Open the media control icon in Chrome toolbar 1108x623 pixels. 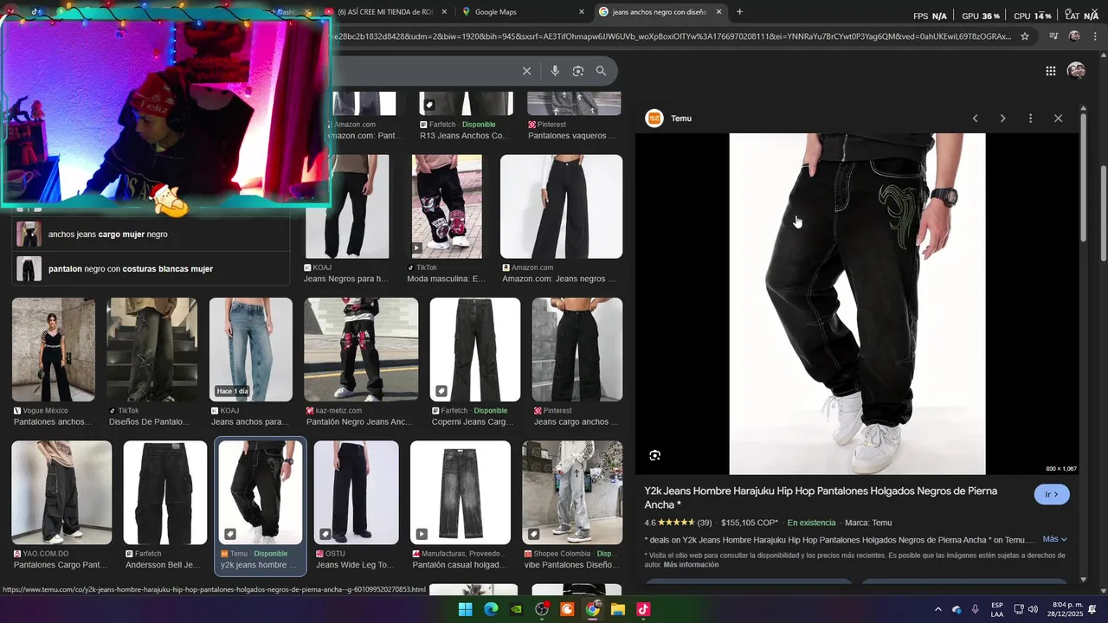click(x=1053, y=36)
